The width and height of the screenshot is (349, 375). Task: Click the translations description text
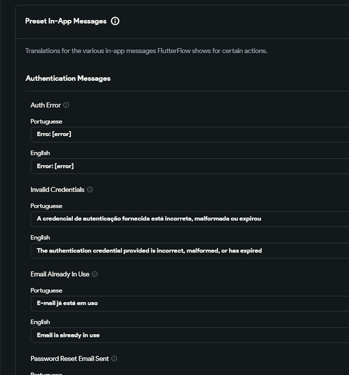point(146,51)
